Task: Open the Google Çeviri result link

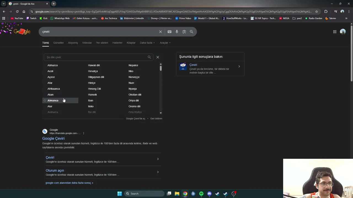Action: (53, 138)
